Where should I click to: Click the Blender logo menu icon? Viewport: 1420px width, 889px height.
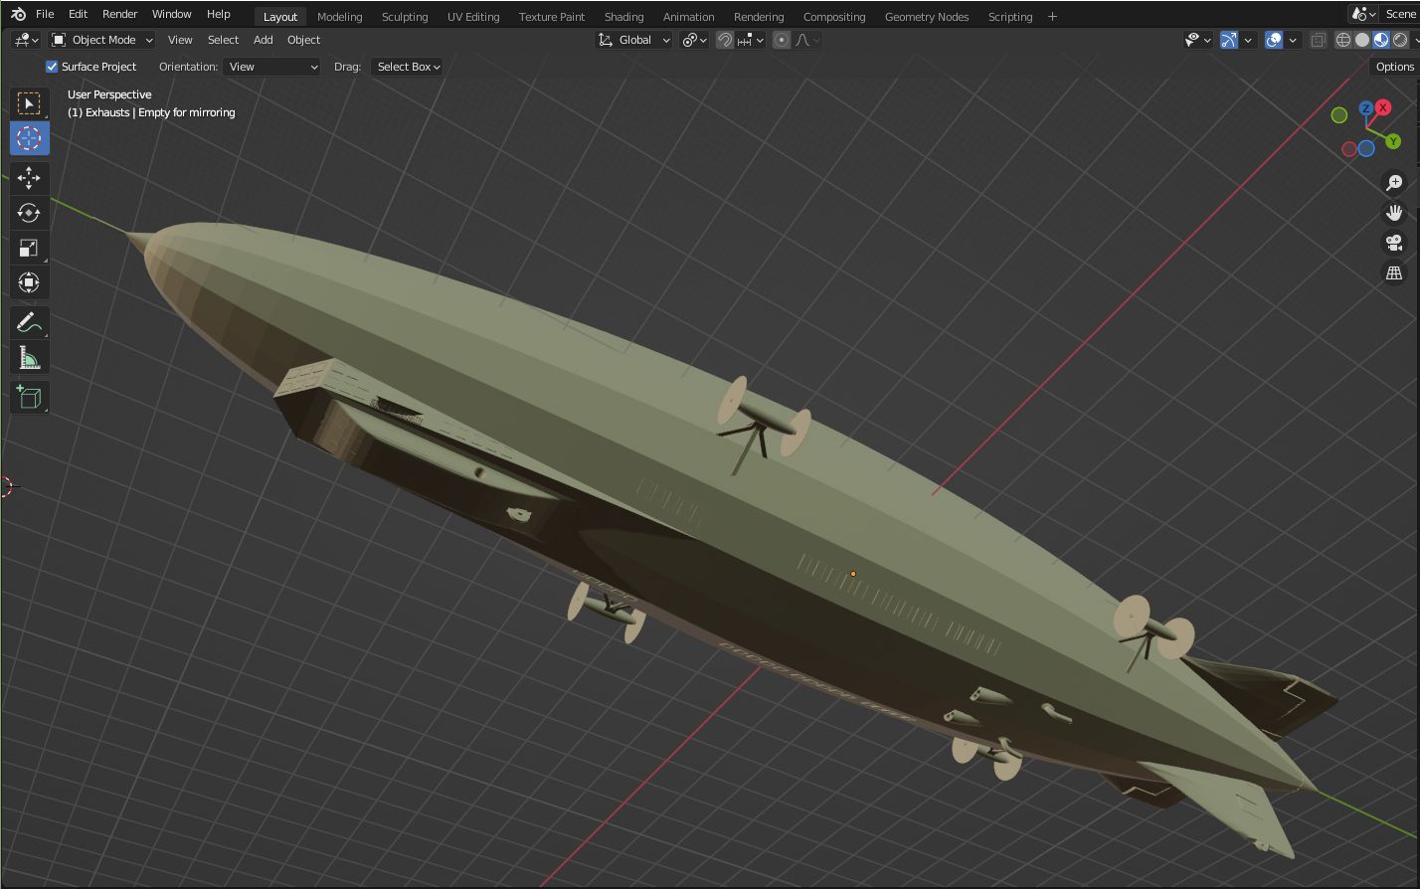(17, 14)
